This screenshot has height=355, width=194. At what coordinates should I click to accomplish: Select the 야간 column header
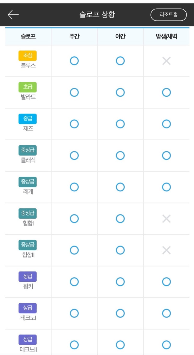(120, 36)
